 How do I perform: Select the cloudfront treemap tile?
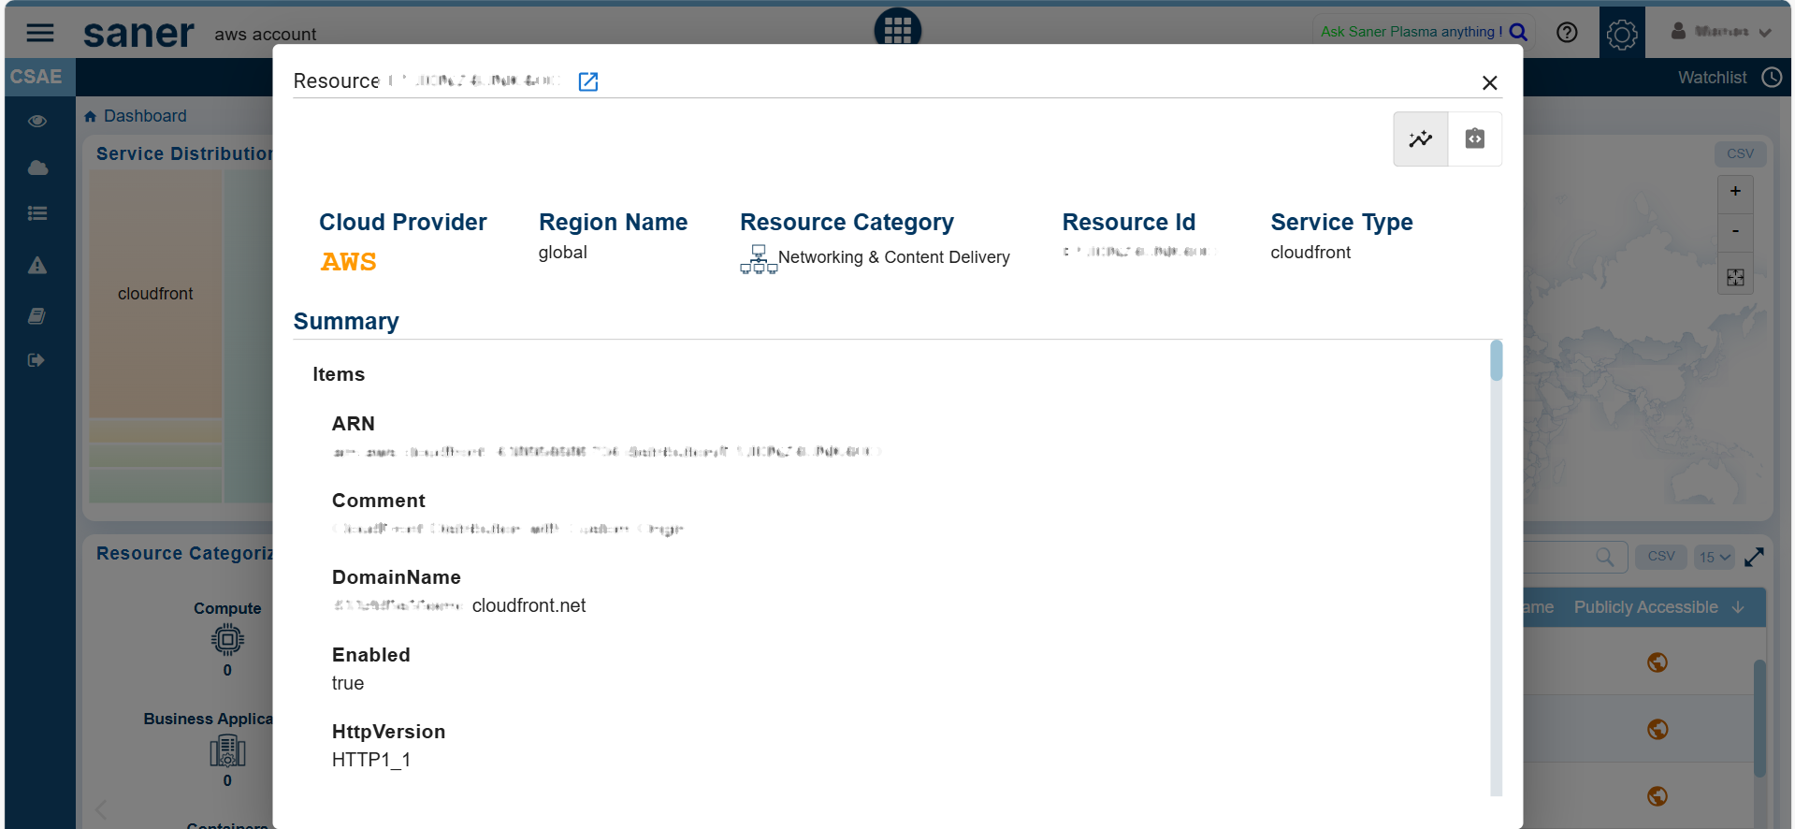[155, 294]
